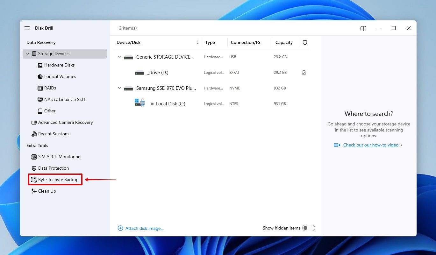
Task: View Recent Sessions
Action: [x=54, y=134]
